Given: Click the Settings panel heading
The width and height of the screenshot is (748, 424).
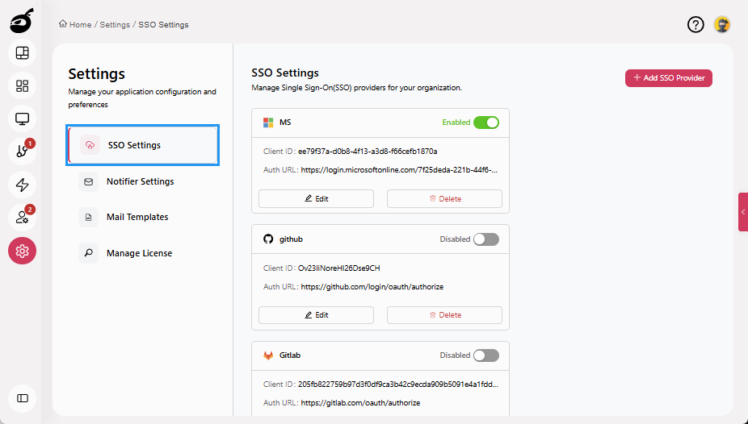Looking at the screenshot, I should [x=96, y=74].
